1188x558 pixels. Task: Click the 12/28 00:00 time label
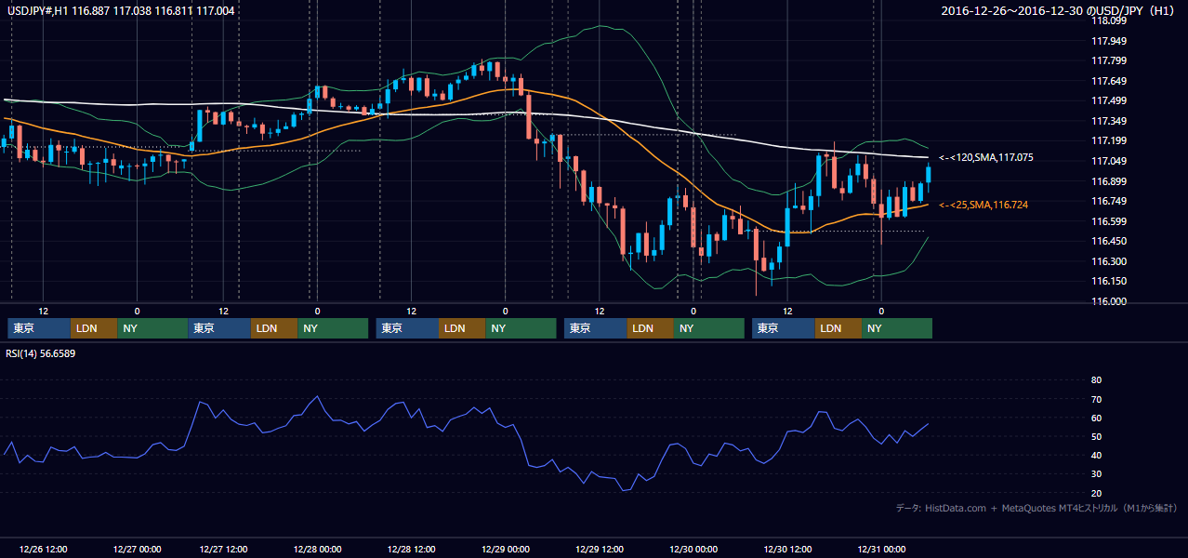(x=319, y=549)
